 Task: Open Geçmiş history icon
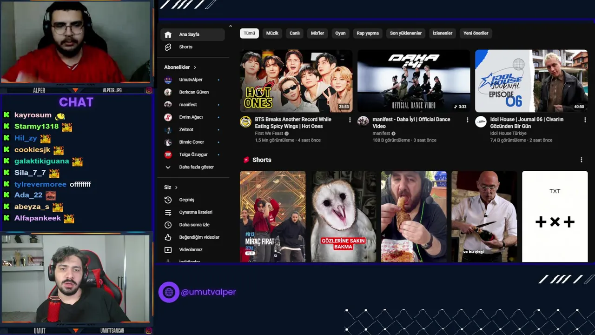click(x=168, y=200)
